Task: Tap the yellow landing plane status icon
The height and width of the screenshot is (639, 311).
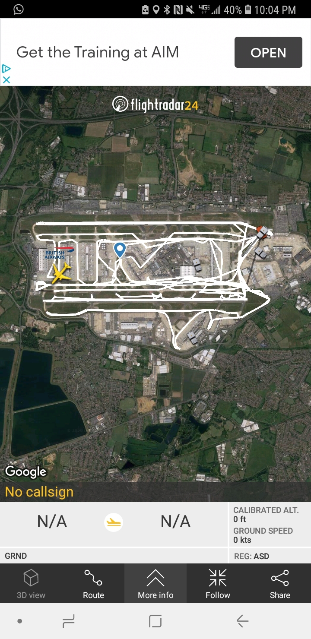Action: click(114, 522)
